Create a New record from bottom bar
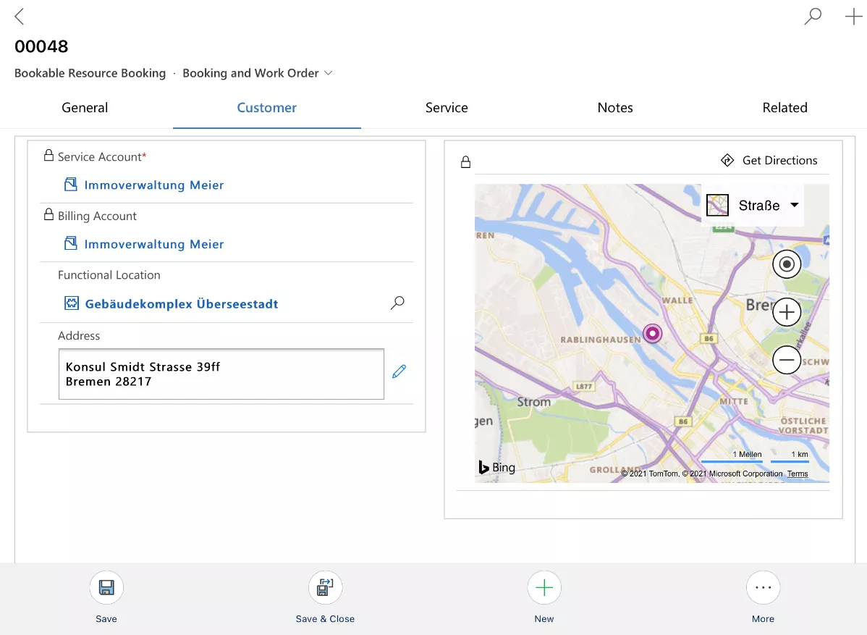 click(x=544, y=588)
